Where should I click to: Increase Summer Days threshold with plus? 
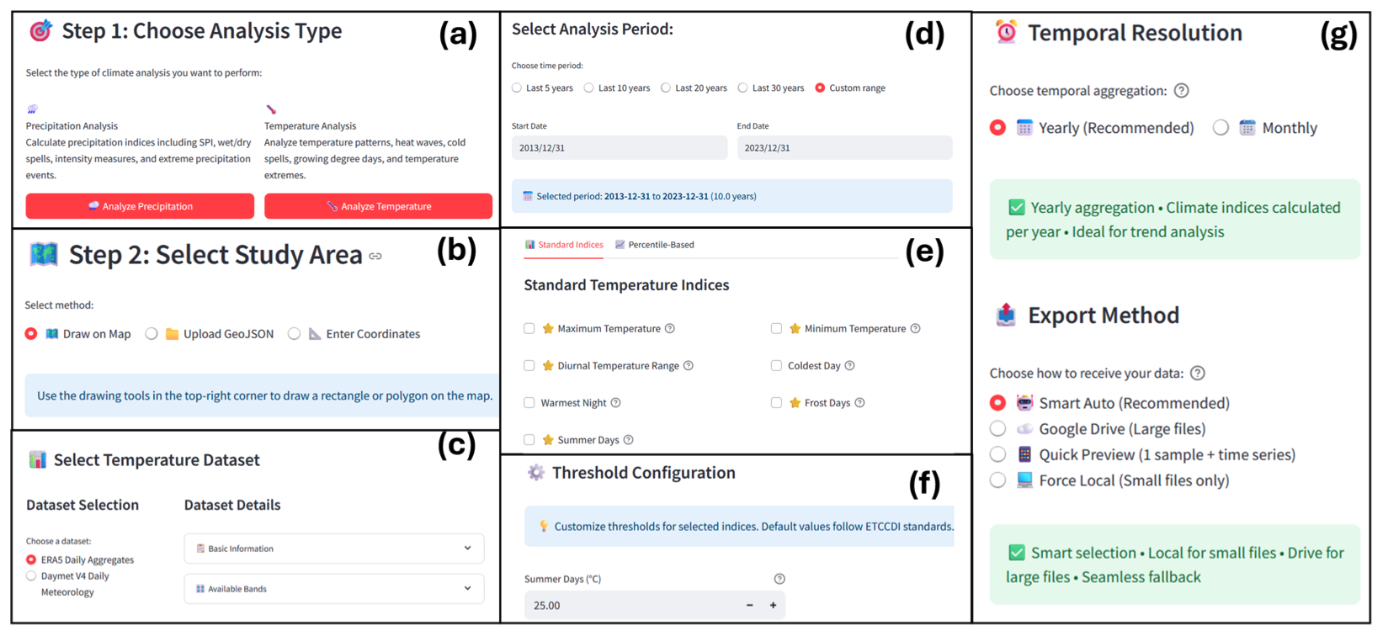(773, 606)
